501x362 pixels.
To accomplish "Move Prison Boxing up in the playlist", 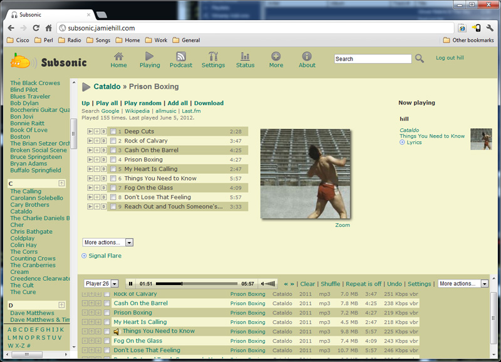I will (x=91, y=313).
